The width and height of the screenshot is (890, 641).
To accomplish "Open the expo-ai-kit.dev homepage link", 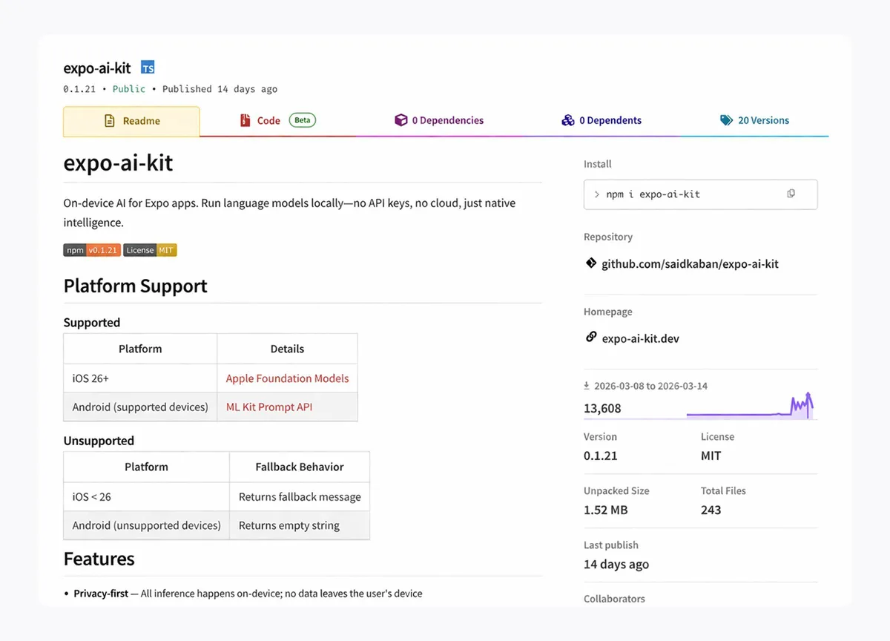I will [x=641, y=338].
